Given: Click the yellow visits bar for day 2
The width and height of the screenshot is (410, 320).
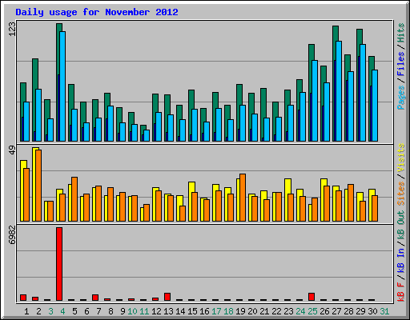Looking at the screenshot, I should tap(34, 184).
